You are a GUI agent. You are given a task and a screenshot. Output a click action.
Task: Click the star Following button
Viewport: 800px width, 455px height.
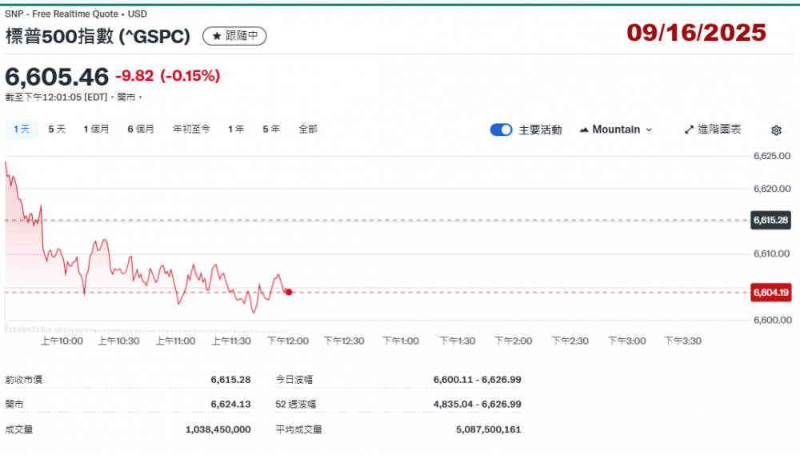click(234, 36)
